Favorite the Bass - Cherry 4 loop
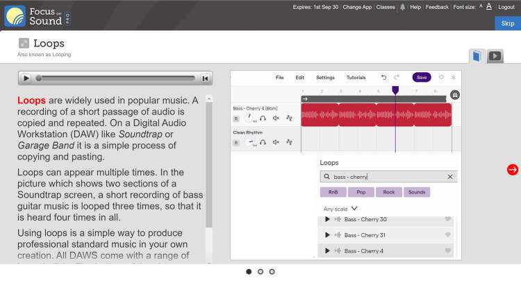This screenshot has width=521, height=285. [x=447, y=251]
